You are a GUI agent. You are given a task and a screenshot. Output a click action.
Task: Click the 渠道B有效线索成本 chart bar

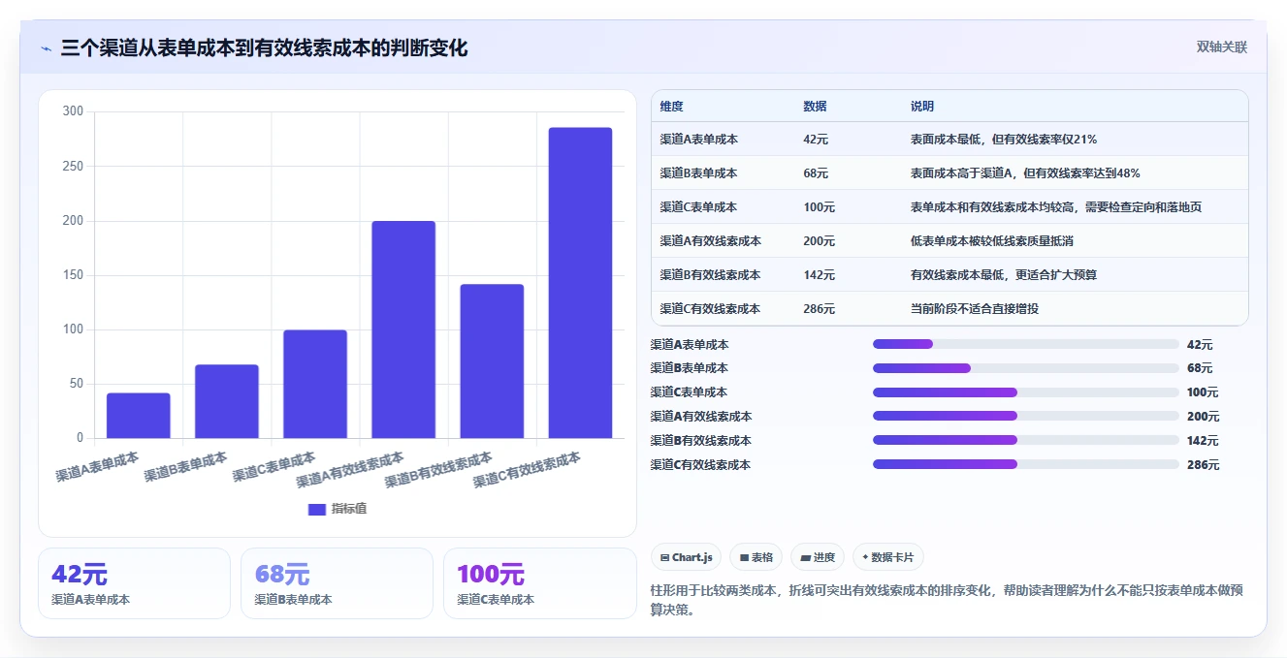pyautogui.click(x=492, y=361)
